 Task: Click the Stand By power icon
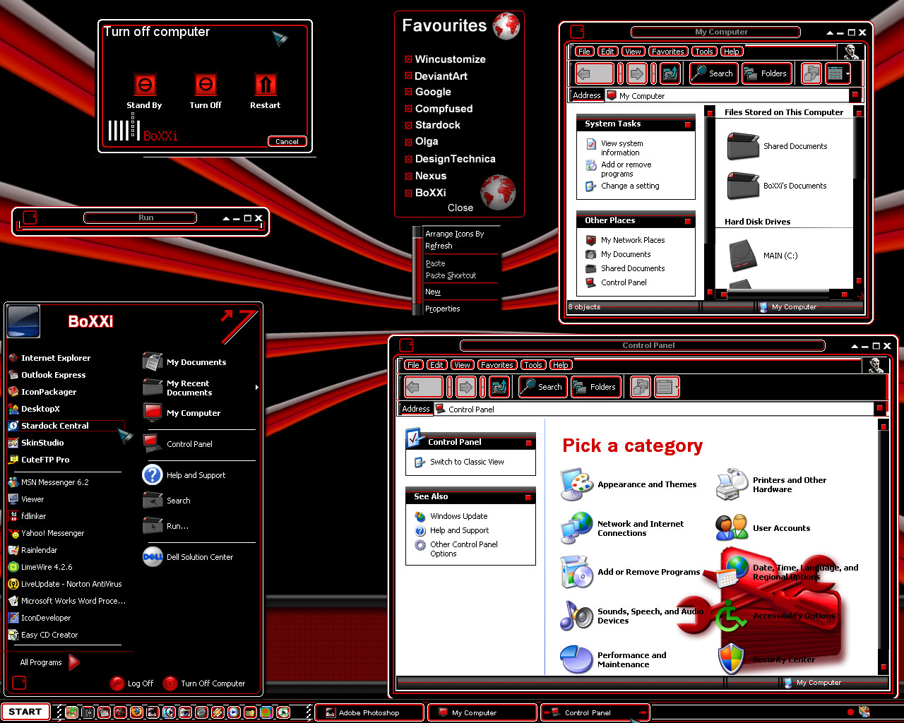[x=145, y=85]
